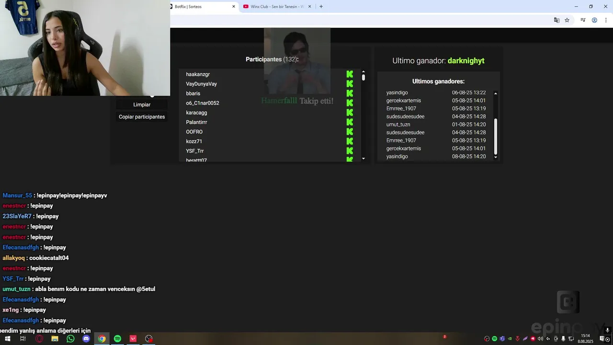Click chat username umut_tuzn

tap(16, 289)
